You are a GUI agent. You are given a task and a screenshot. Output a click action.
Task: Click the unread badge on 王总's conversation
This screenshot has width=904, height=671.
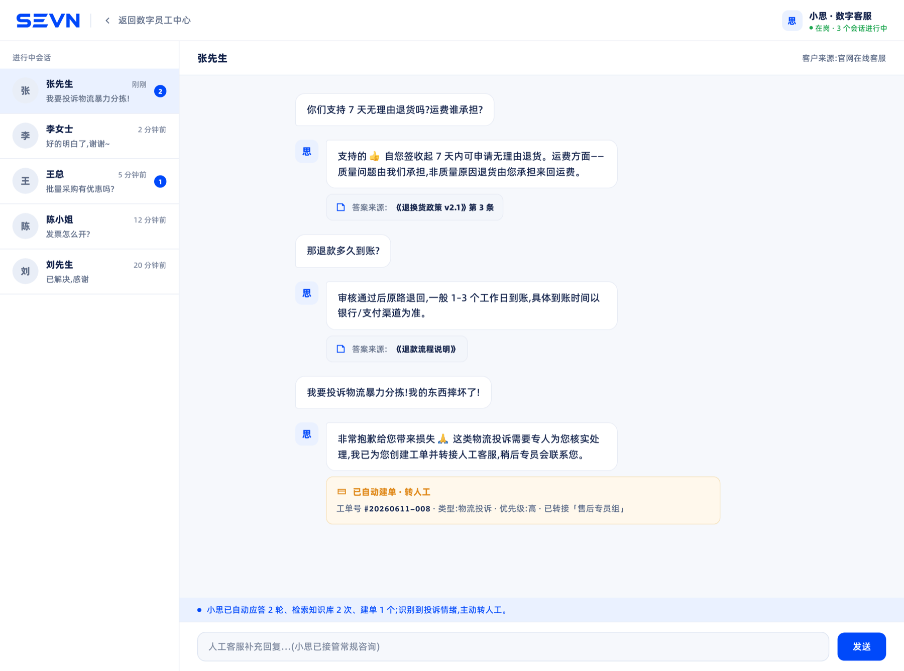click(160, 181)
